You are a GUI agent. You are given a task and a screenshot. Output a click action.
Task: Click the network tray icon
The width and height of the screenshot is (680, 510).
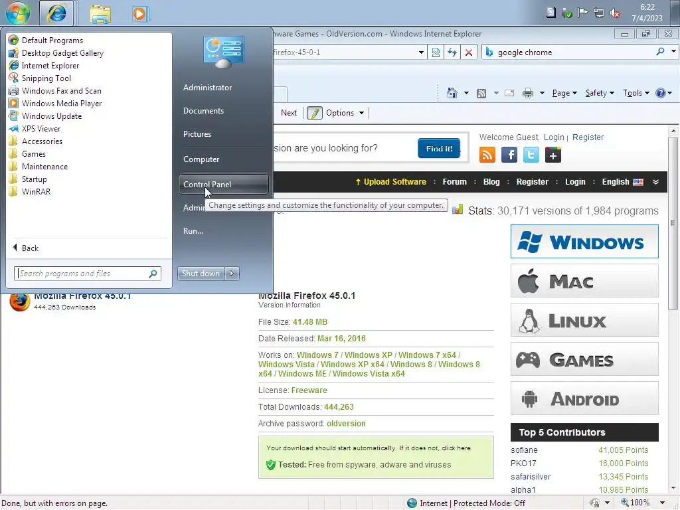[598, 13]
